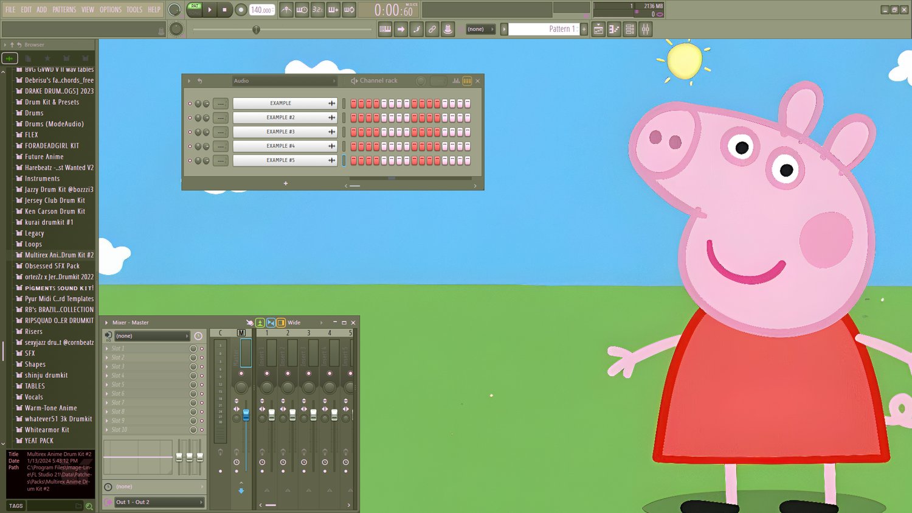Open the VIEW menu
Viewport: 912px width, 513px height.
(x=88, y=10)
